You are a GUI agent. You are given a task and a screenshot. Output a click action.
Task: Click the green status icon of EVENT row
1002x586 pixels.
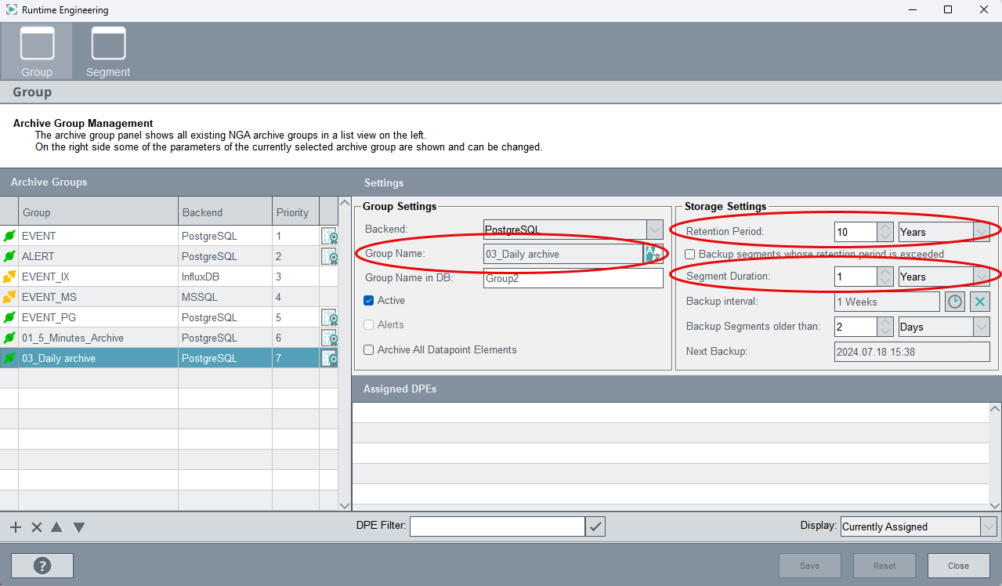pyautogui.click(x=9, y=236)
